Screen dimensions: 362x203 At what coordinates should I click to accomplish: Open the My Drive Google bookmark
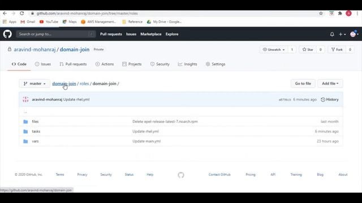pos(164,21)
